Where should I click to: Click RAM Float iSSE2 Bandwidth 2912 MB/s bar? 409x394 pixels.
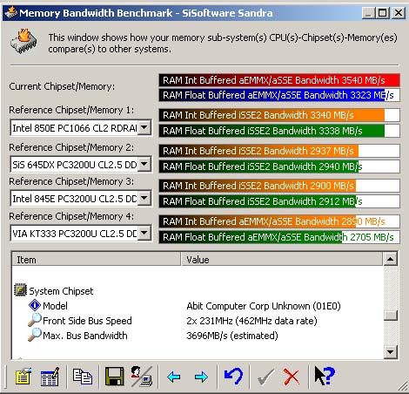point(279,201)
